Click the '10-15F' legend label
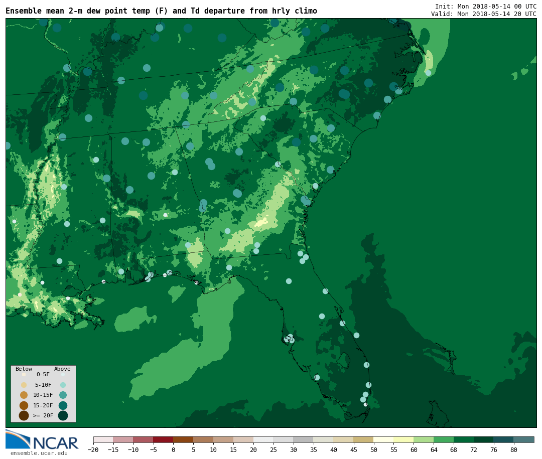The height and width of the screenshot is (459, 542). 43,395
